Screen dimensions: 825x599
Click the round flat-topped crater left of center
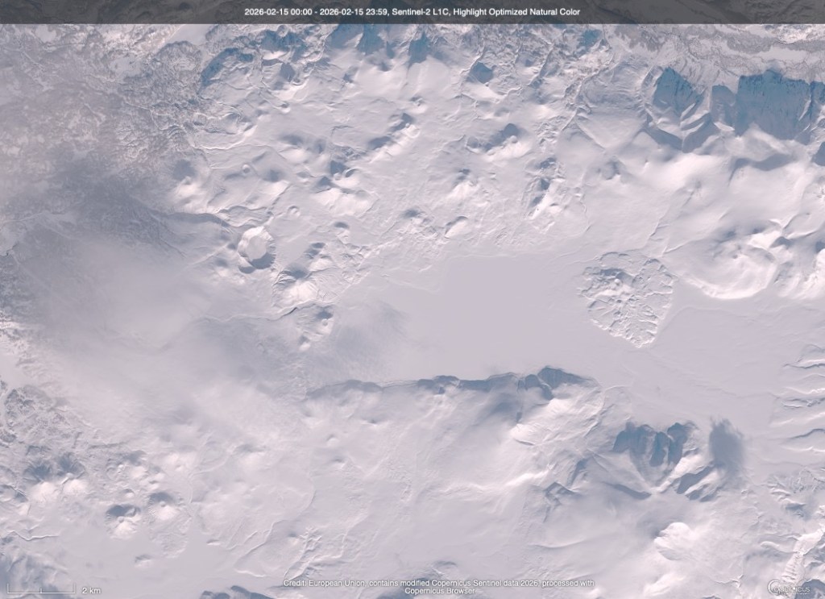pos(256,245)
